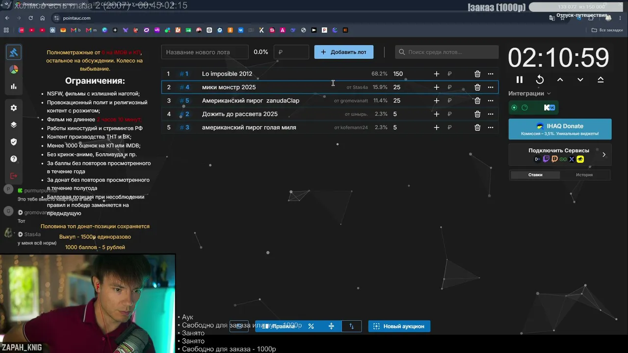Start a Новый аукцион
Screen dimensions: 628x353
coord(399,326)
